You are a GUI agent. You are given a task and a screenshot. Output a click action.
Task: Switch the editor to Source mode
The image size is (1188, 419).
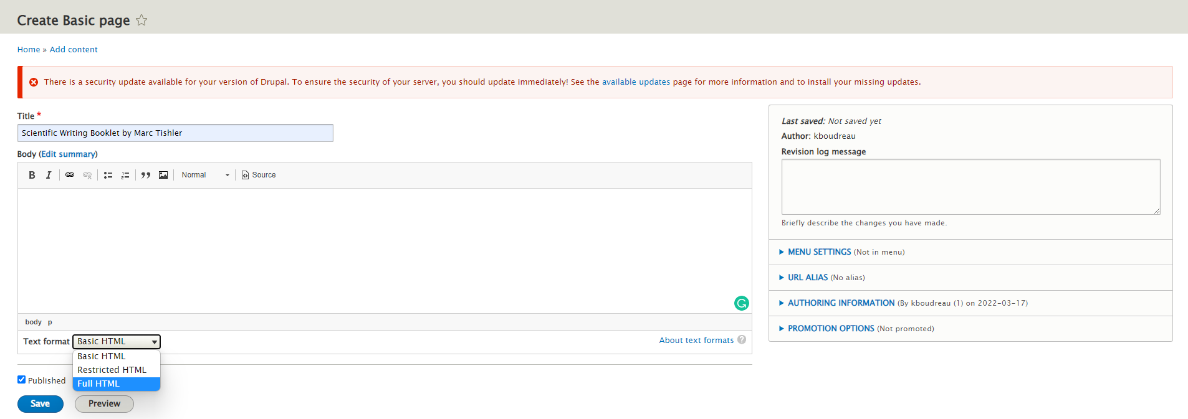[x=259, y=175]
